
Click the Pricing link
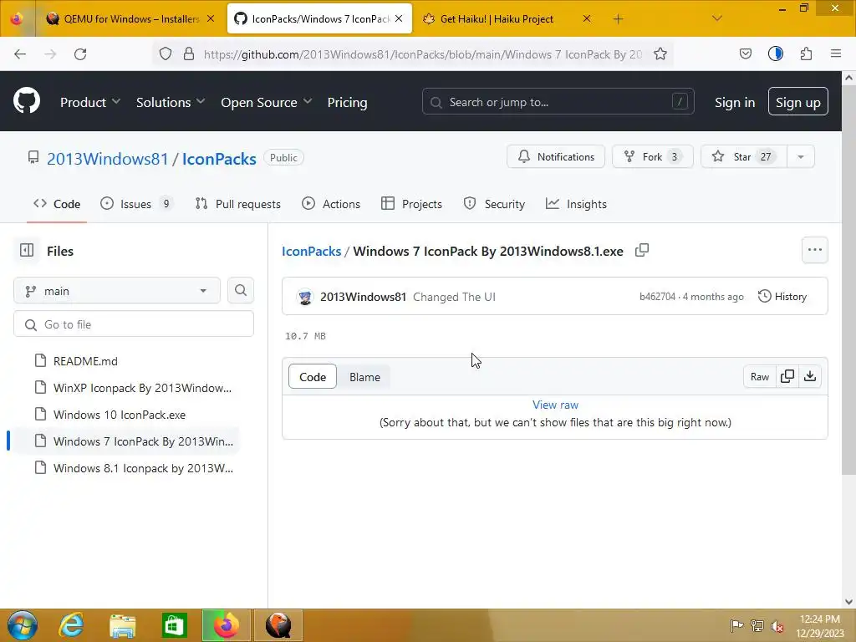(347, 102)
